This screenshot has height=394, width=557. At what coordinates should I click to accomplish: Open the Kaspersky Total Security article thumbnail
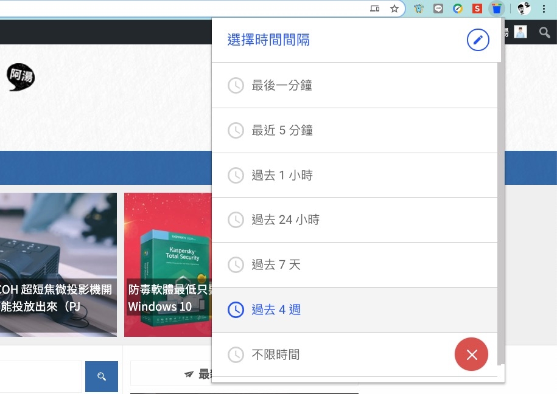point(168,264)
